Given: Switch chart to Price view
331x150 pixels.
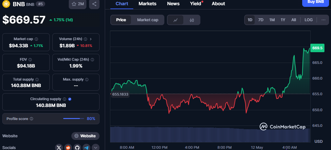Looking at the screenshot, I should 121,20.
